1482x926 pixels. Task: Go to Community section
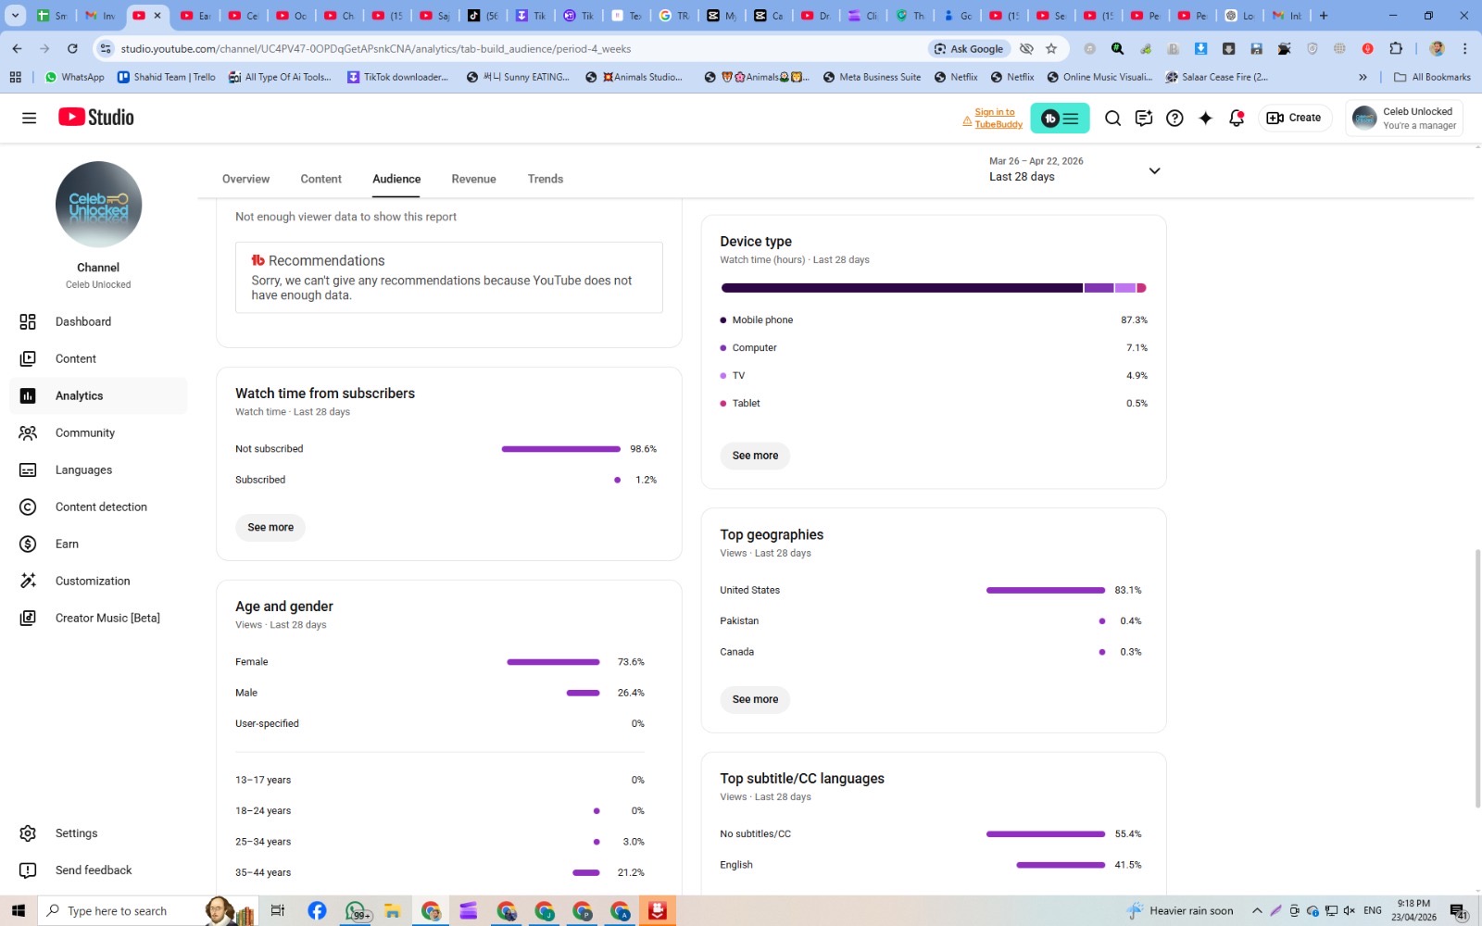click(98, 432)
